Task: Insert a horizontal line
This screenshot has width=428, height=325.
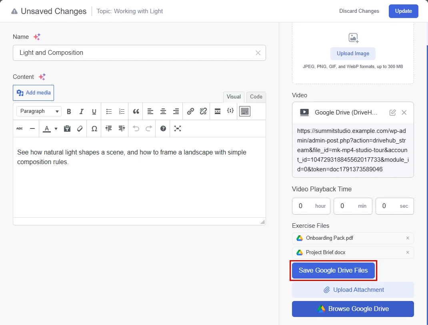Action: (x=32, y=128)
